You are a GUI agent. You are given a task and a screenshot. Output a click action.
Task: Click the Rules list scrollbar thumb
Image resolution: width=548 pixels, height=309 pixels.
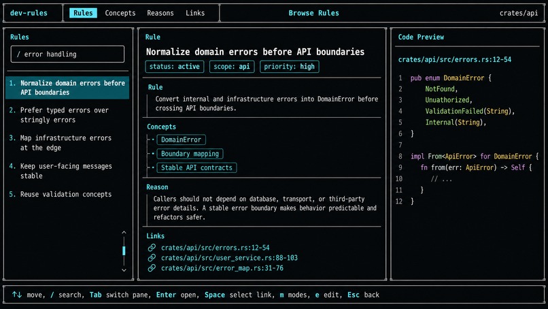click(124, 250)
